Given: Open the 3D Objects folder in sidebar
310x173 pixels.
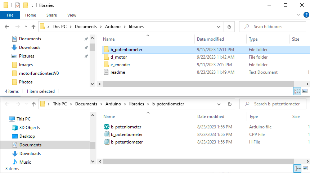Looking at the screenshot, I should (x=29, y=128).
